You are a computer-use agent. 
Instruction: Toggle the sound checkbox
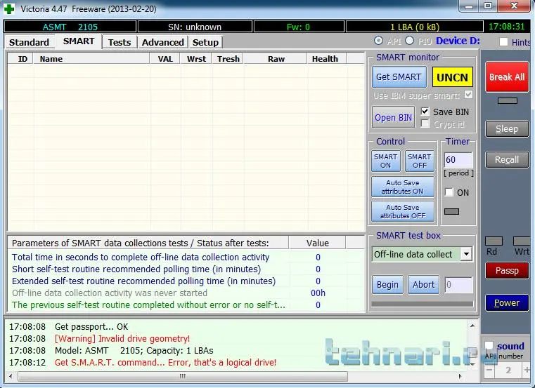489,345
